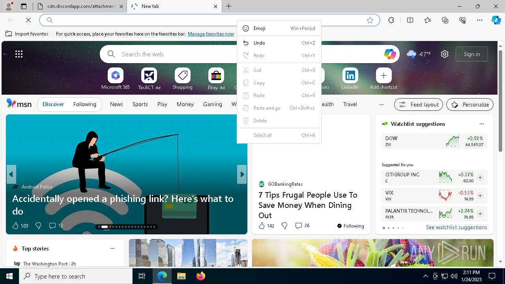Open the Favorites hub icon
The height and width of the screenshot is (284, 505).
[x=428, y=20]
